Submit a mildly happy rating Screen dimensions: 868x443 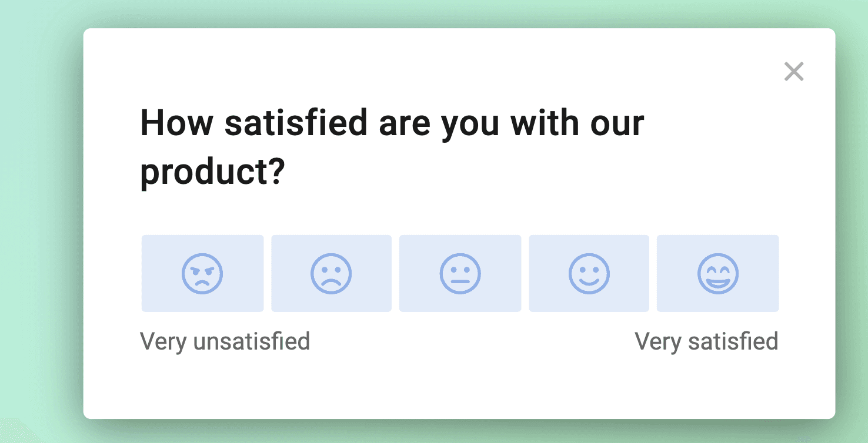pos(589,274)
